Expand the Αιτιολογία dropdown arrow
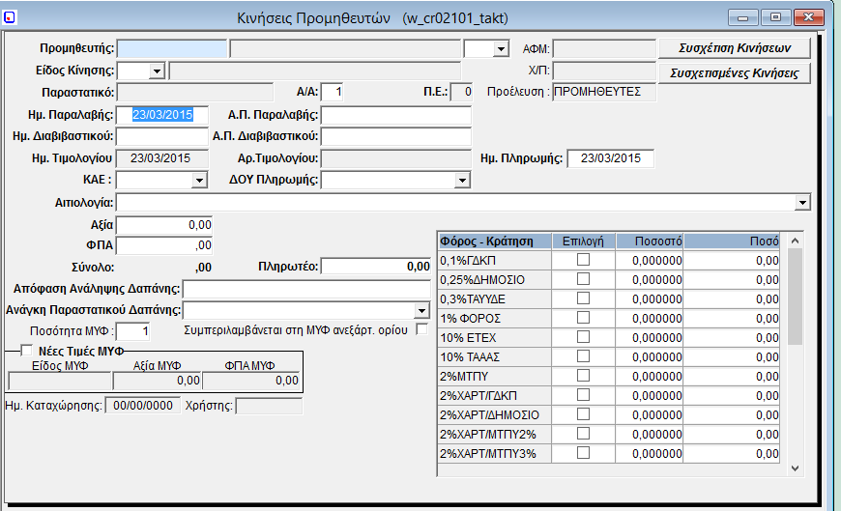 (802, 203)
